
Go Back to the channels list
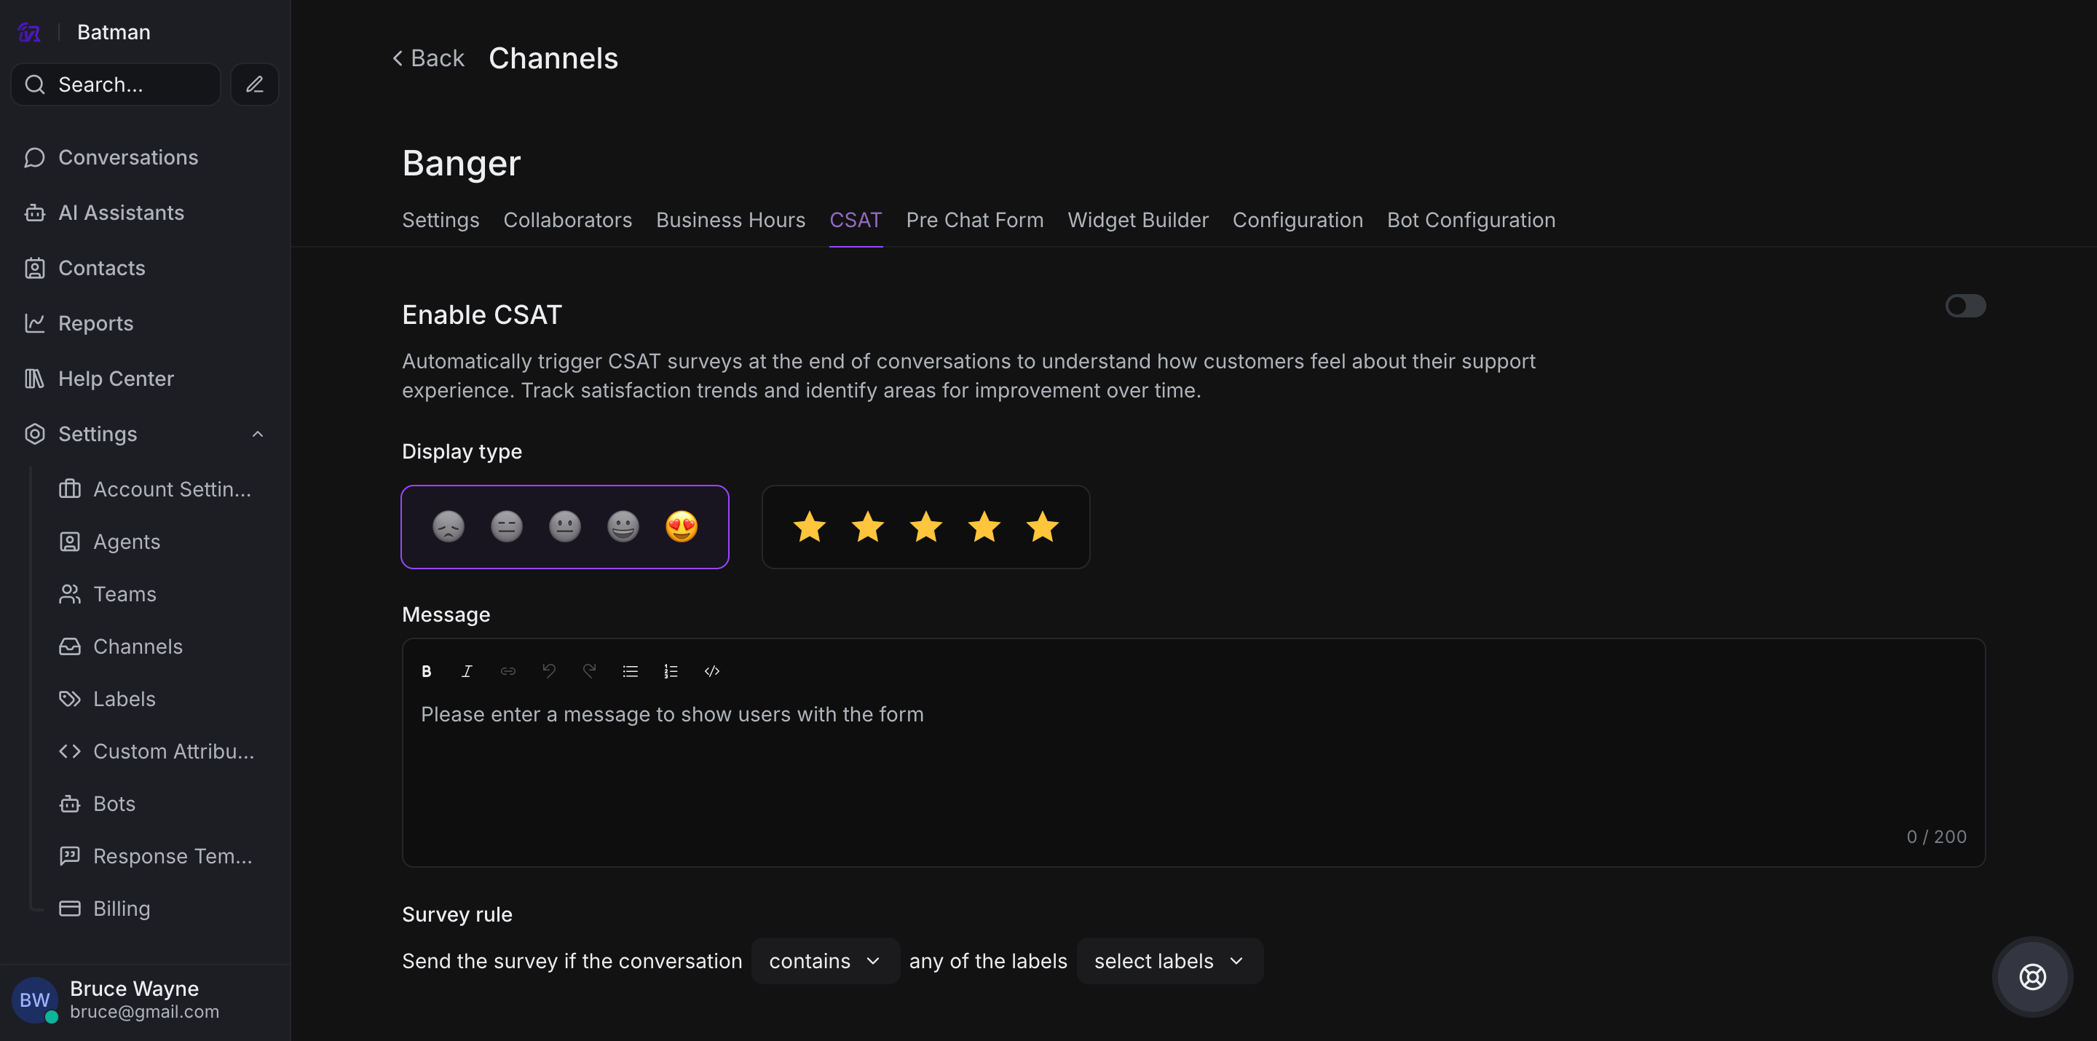coord(428,59)
